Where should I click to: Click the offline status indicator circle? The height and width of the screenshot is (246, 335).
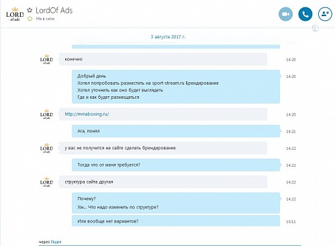coord(30,19)
